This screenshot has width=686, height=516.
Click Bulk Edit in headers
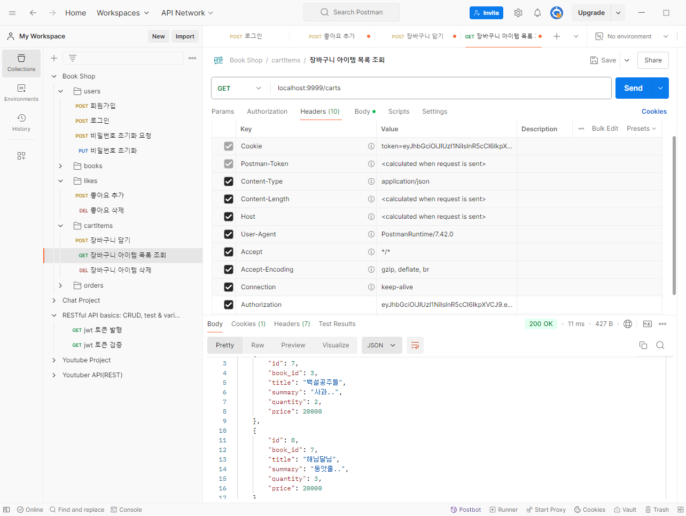(605, 129)
